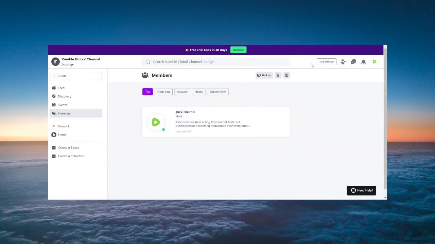Click the network logo with letter r
The width and height of the screenshot is (435, 244).
click(55, 62)
